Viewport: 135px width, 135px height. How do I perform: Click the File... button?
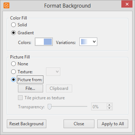31,88
